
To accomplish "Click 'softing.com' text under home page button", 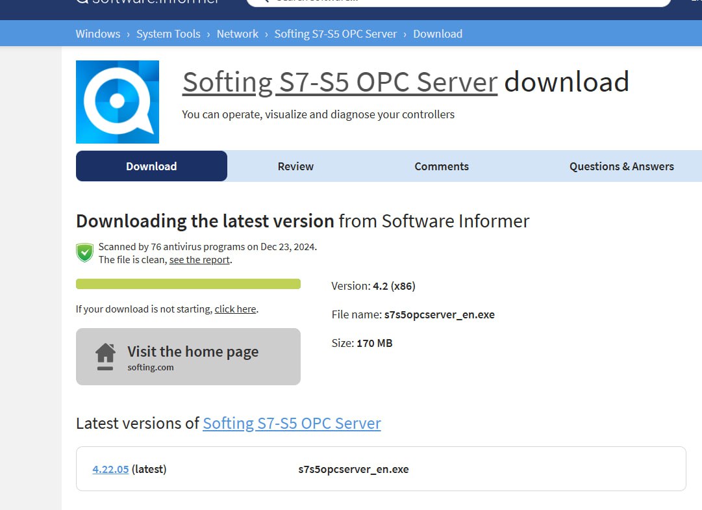I will [x=151, y=367].
